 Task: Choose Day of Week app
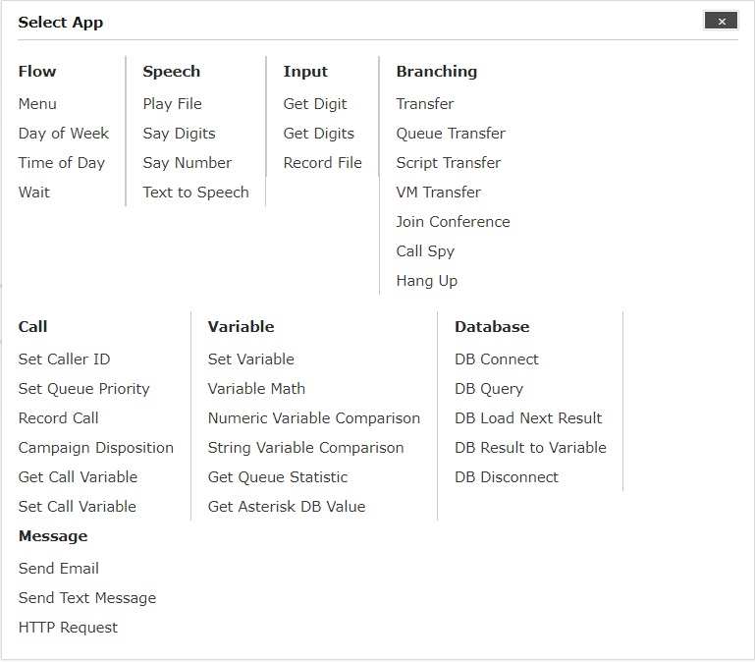click(x=64, y=133)
